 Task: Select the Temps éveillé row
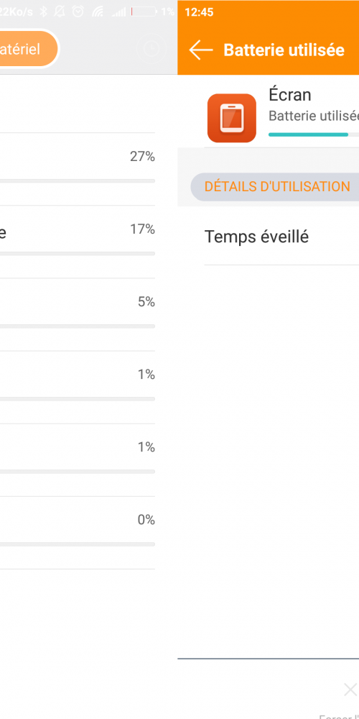pyautogui.click(x=281, y=237)
